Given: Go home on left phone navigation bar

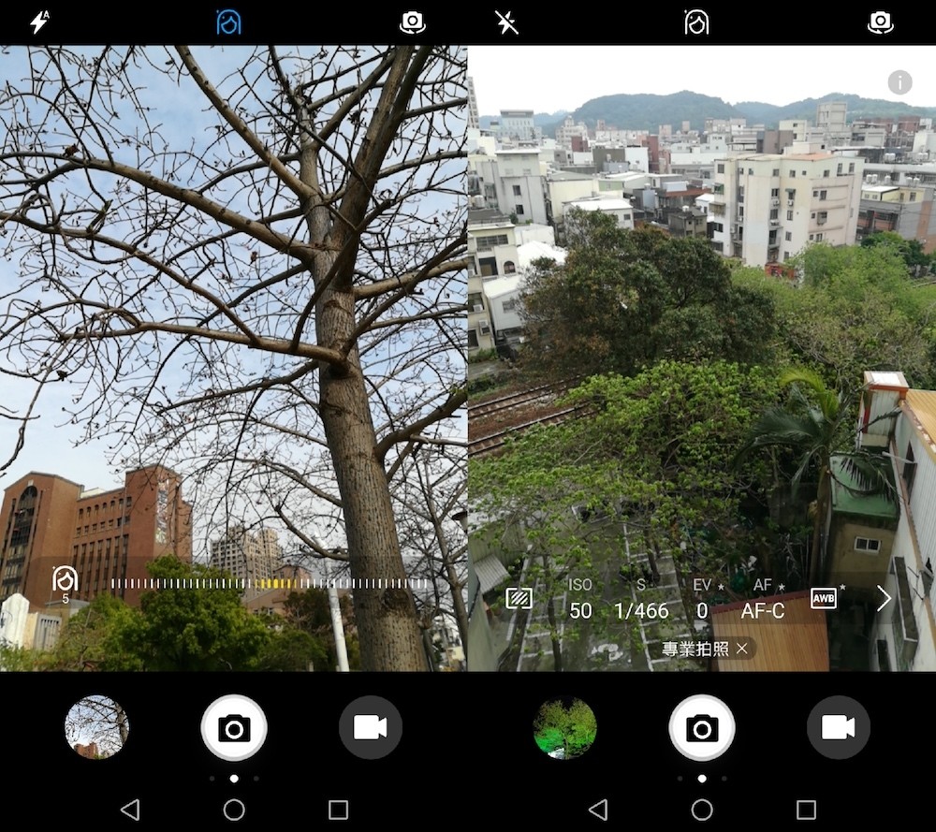Looking at the screenshot, I should pos(234,810).
